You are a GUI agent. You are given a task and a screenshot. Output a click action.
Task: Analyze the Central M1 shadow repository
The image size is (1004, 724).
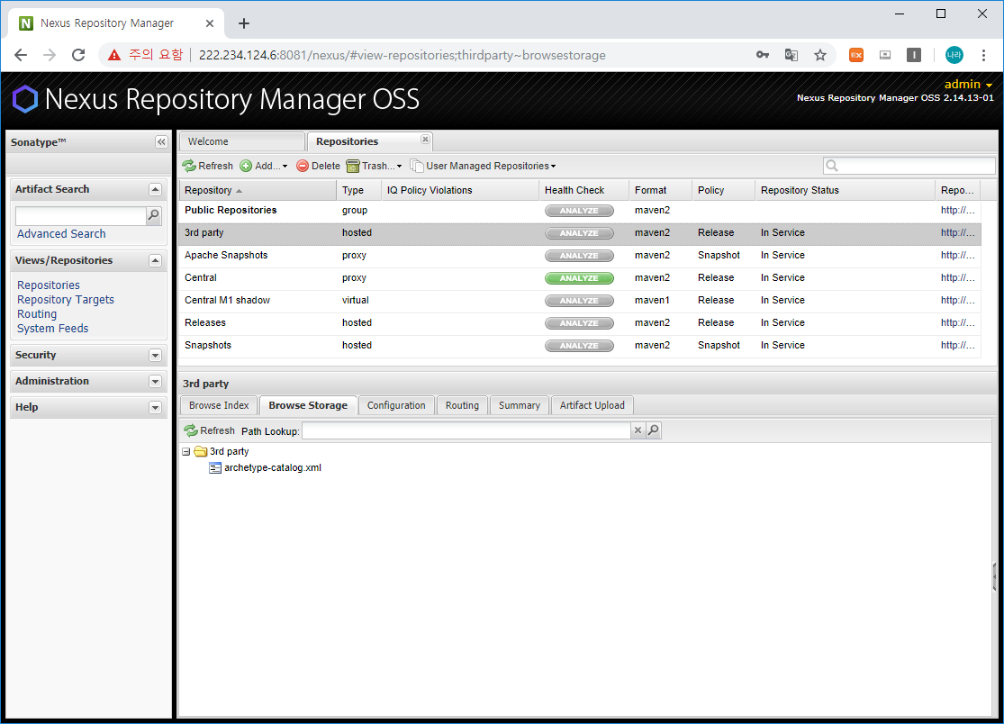(579, 300)
